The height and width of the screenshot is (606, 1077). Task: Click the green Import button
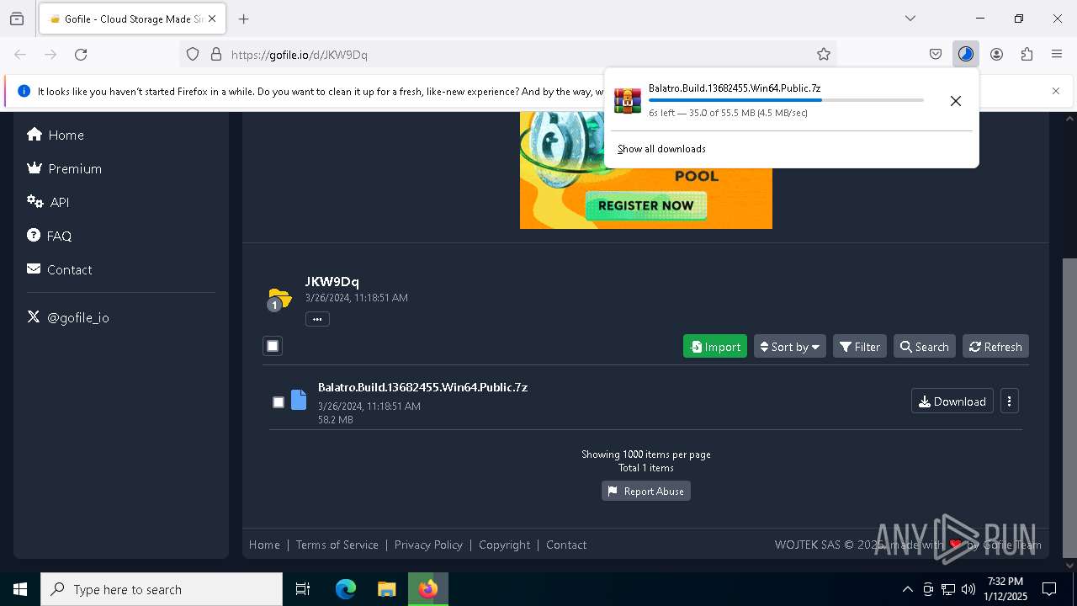[715, 347]
